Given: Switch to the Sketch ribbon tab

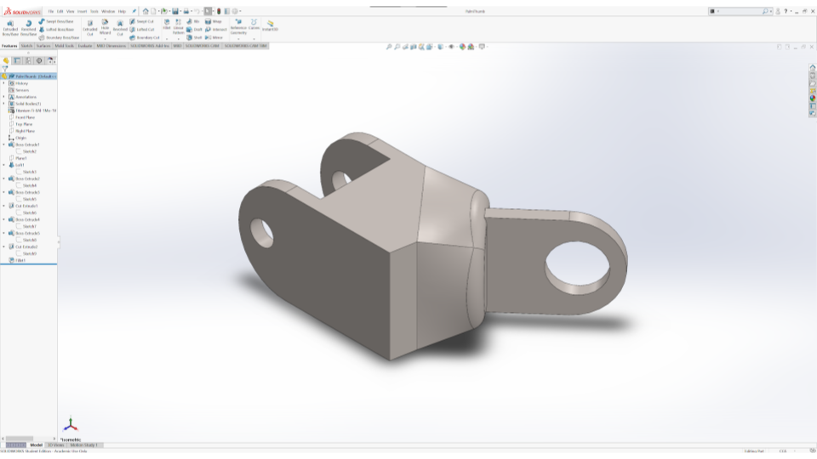Looking at the screenshot, I should 27,46.
